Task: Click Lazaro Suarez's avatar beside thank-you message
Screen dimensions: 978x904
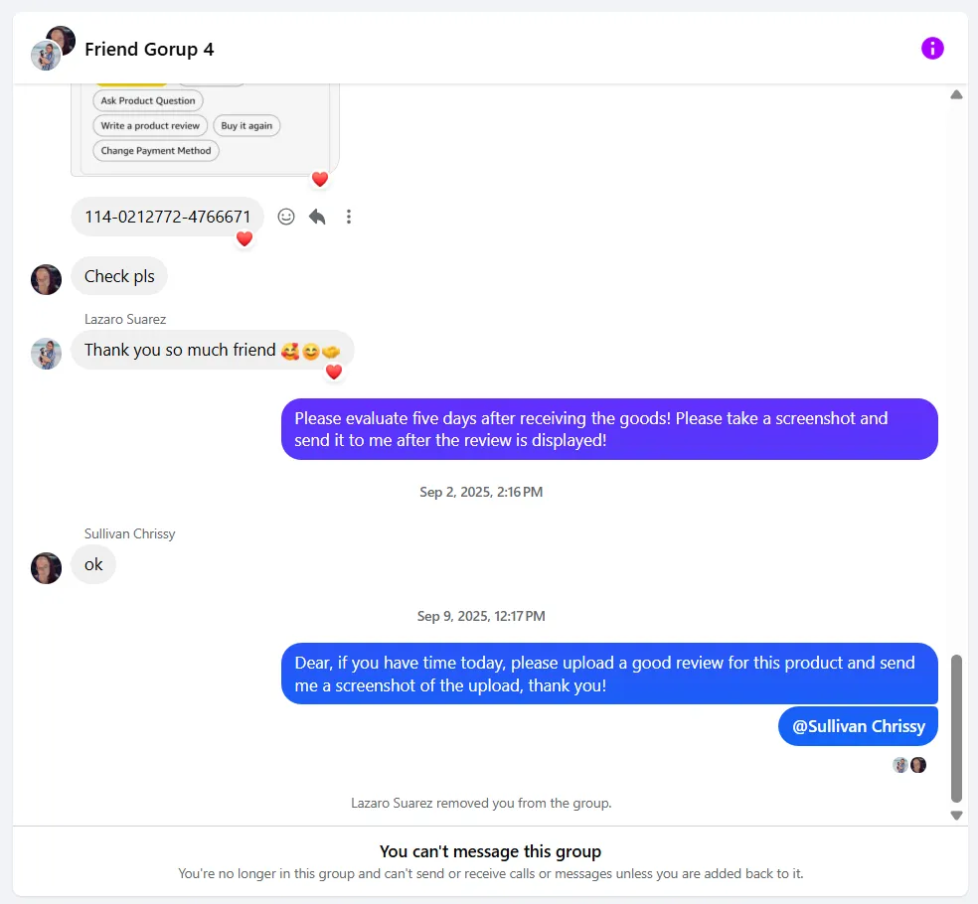Action: pos(47,353)
